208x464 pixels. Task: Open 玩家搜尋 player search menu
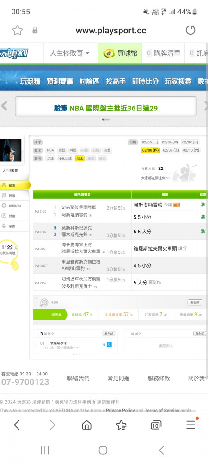[x=178, y=82]
